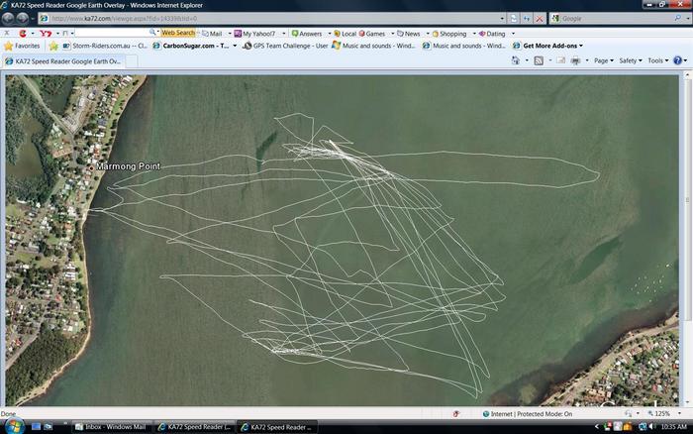Screen dimensions: 693x434
Task: Open Inbox - Windows Mail taskbar item
Action: coord(115,427)
